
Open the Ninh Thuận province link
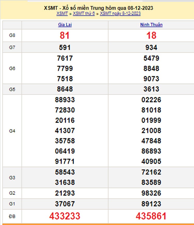coord(151,25)
